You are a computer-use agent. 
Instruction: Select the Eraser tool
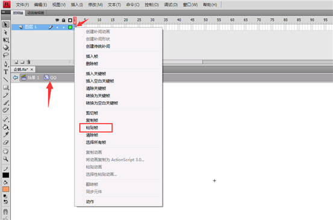(x=5, y=142)
